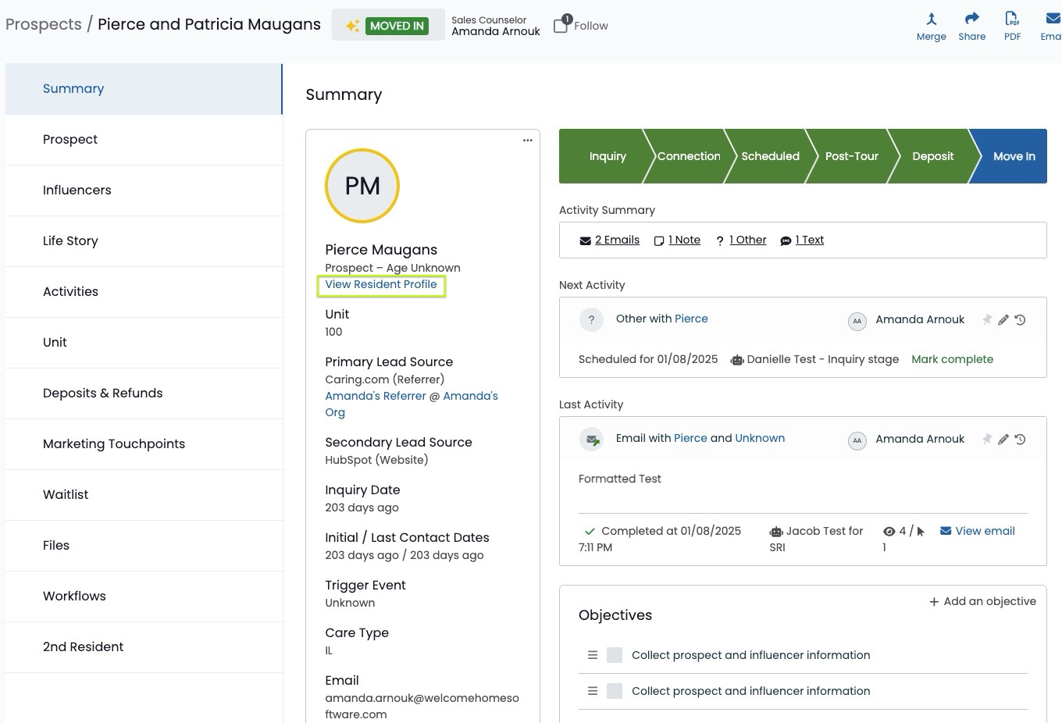This screenshot has height=723, width=1062.
Task: Open the Activities sidebar tab
Action: 144,292
